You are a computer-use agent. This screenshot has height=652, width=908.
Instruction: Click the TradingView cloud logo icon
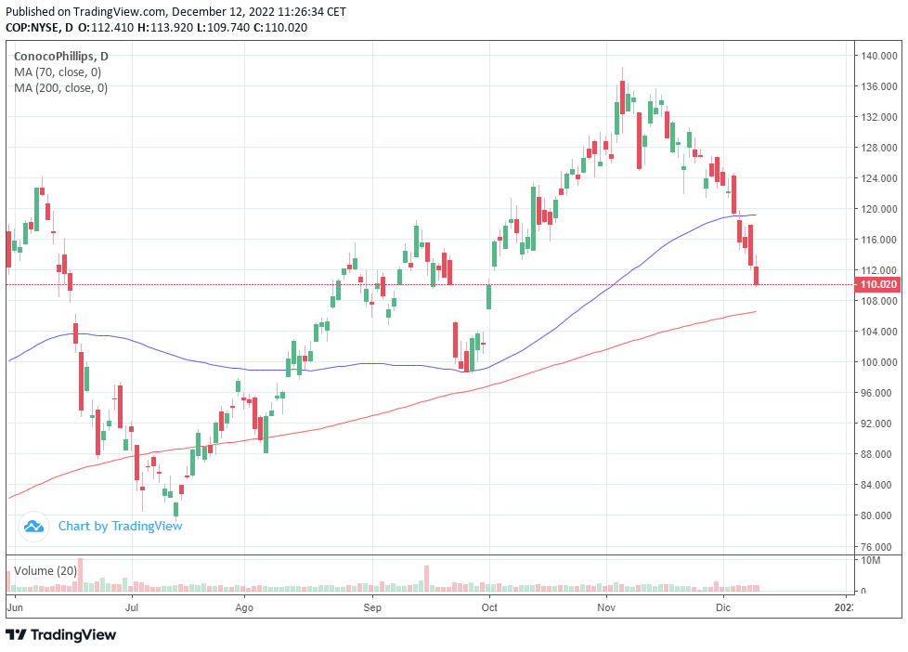click(x=33, y=527)
